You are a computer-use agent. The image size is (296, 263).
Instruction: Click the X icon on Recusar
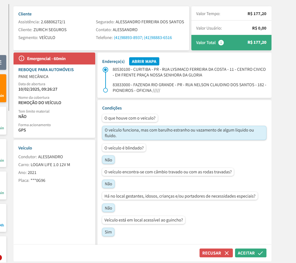pos(227,253)
